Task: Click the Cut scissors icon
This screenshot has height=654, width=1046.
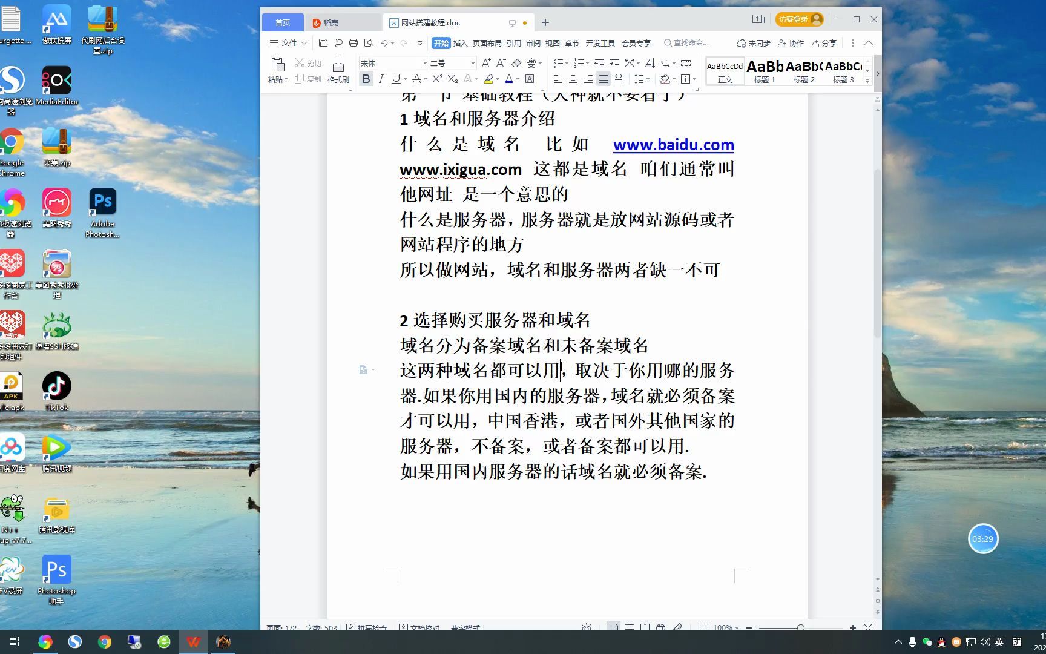Action: (299, 63)
